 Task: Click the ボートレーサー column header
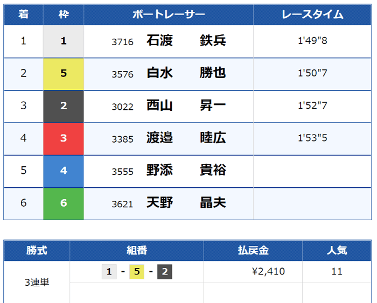pos(169,15)
